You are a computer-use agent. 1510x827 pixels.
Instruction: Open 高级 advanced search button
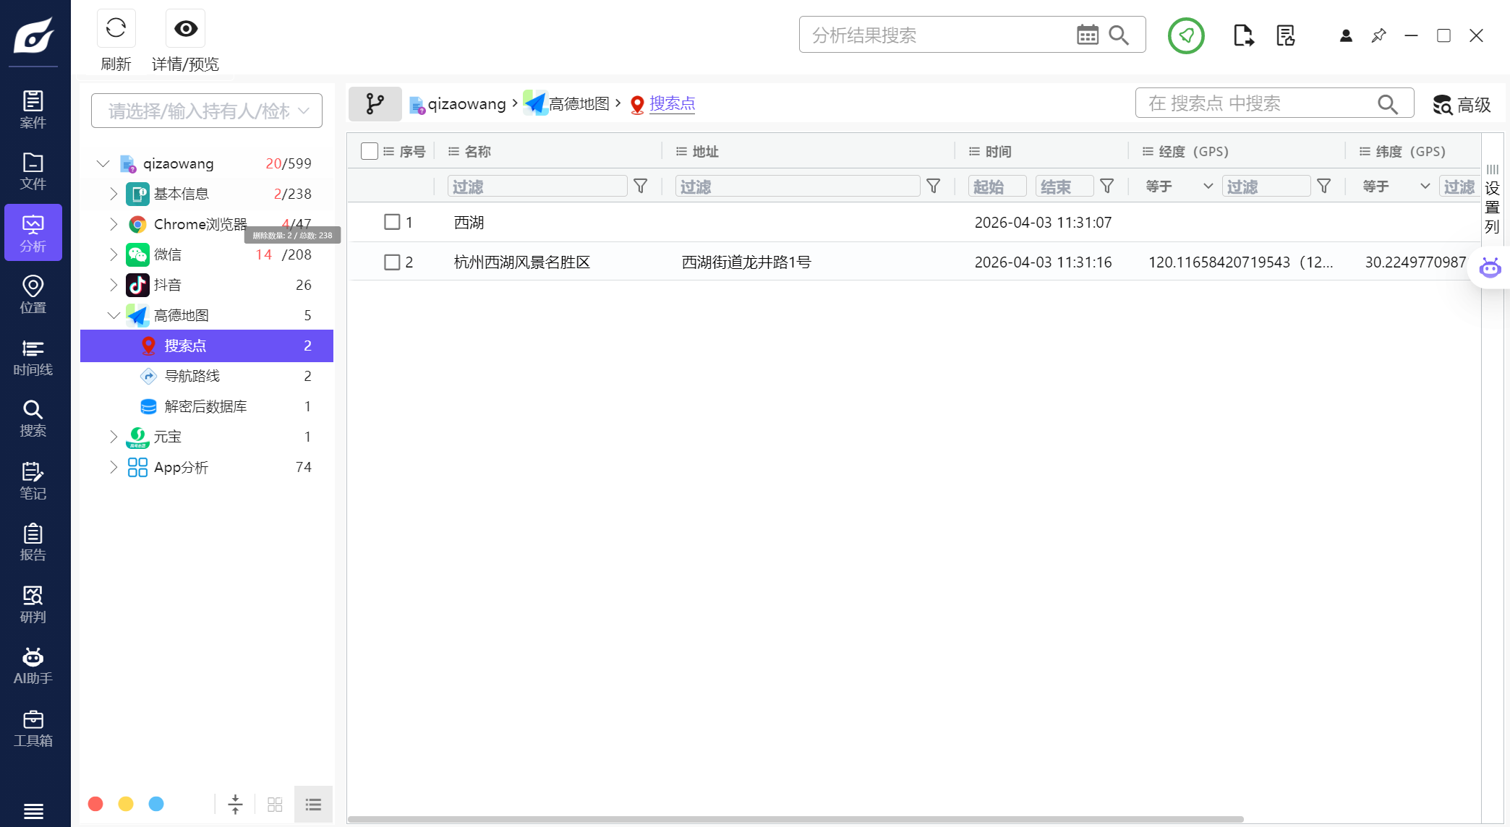(1462, 105)
